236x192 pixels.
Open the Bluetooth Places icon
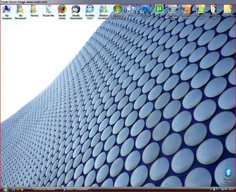tap(228, 173)
